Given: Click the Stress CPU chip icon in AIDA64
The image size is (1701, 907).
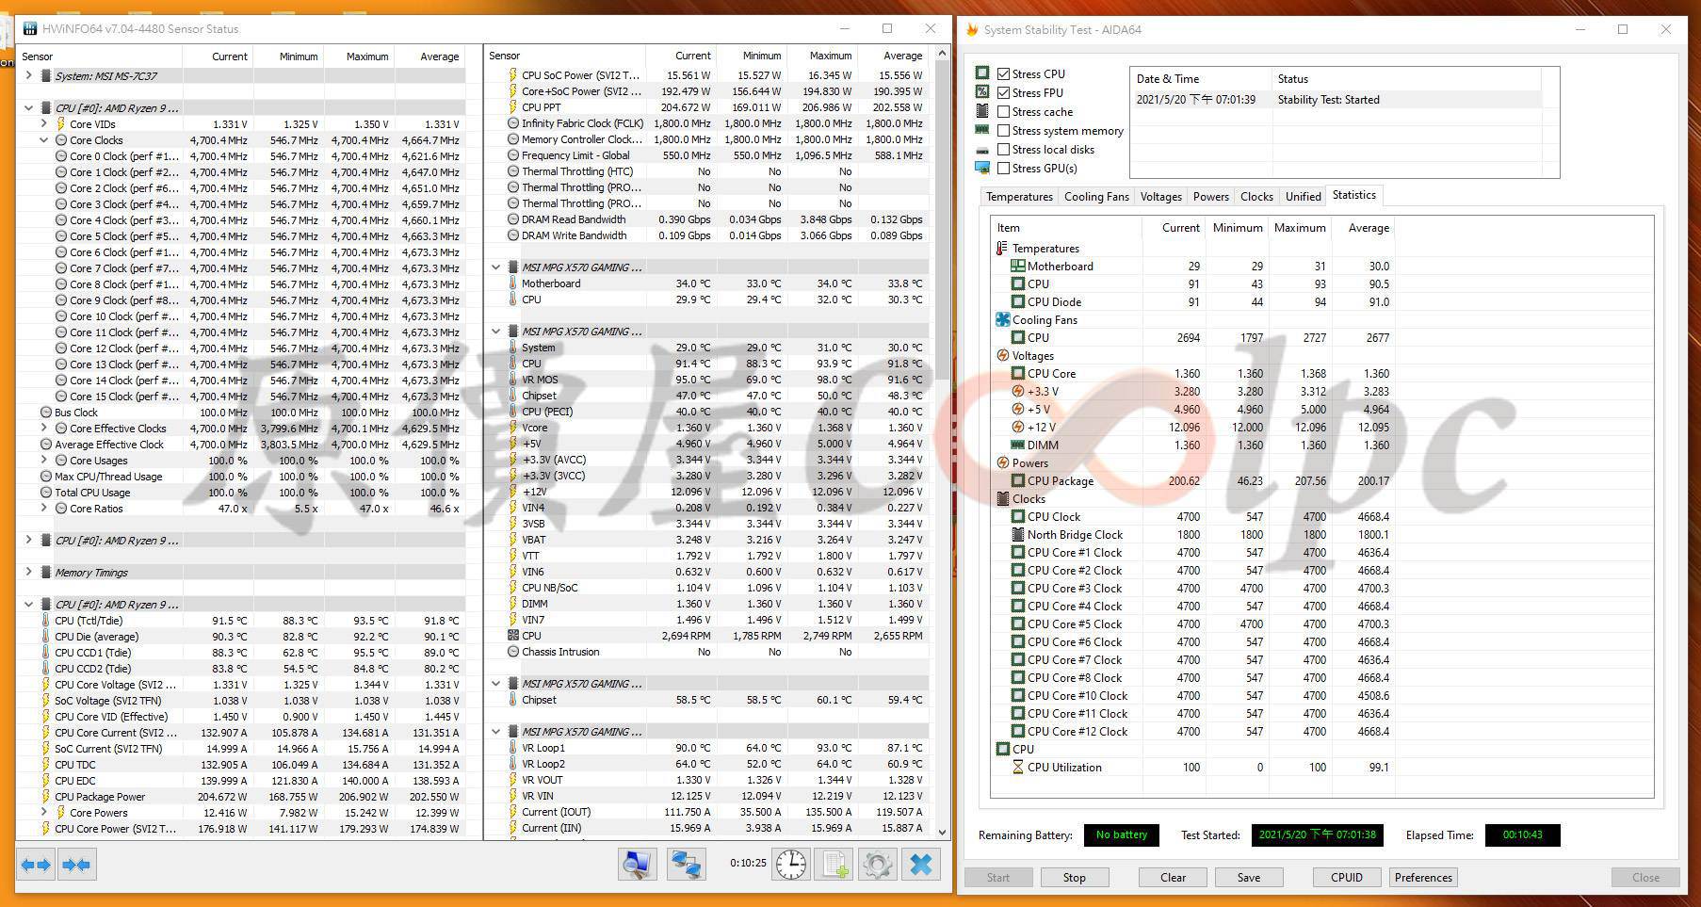Looking at the screenshot, I should 982,73.
